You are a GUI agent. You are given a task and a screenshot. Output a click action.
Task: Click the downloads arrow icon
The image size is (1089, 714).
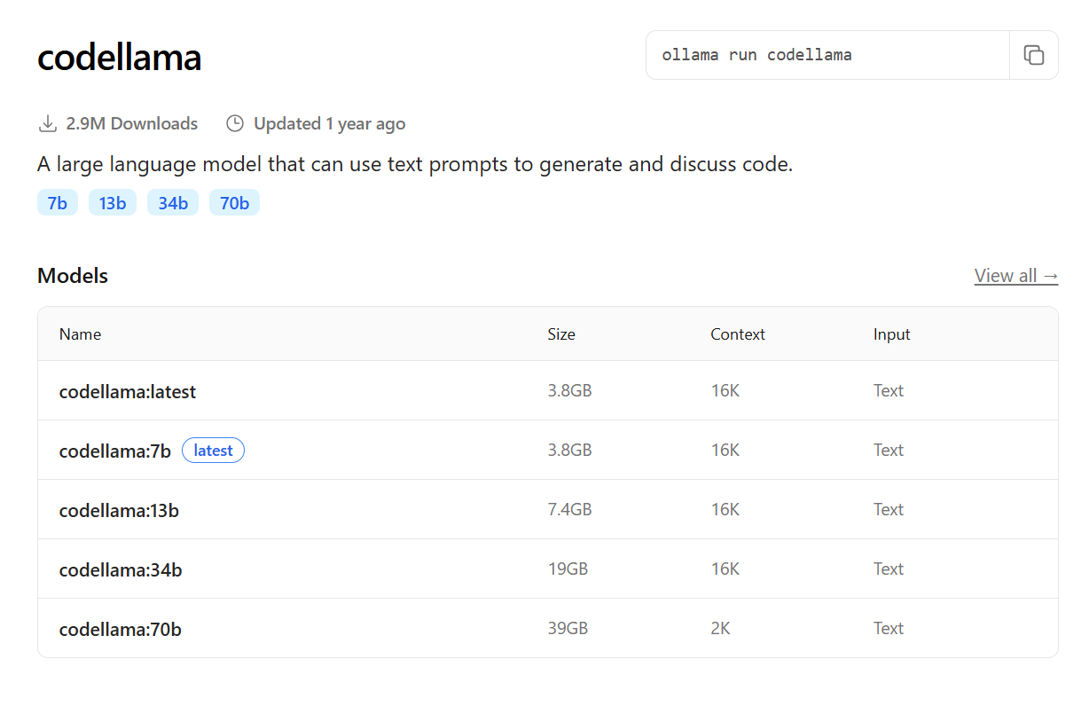[x=47, y=124]
